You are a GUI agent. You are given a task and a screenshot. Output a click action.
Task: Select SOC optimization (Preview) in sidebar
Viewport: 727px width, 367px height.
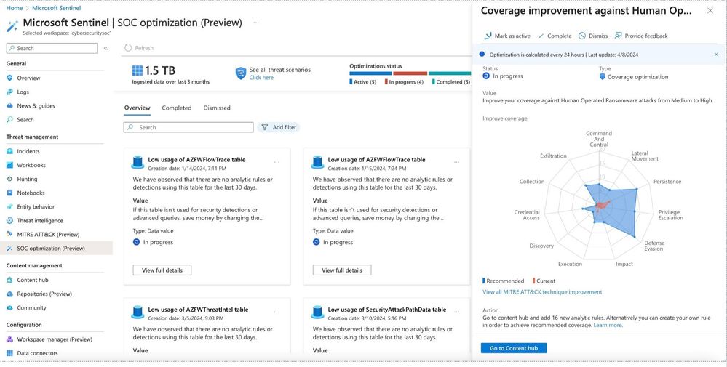[51, 249]
